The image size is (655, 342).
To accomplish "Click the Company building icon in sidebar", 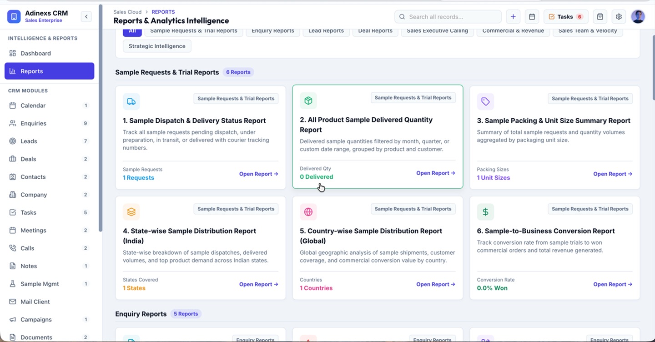I will (13, 195).
